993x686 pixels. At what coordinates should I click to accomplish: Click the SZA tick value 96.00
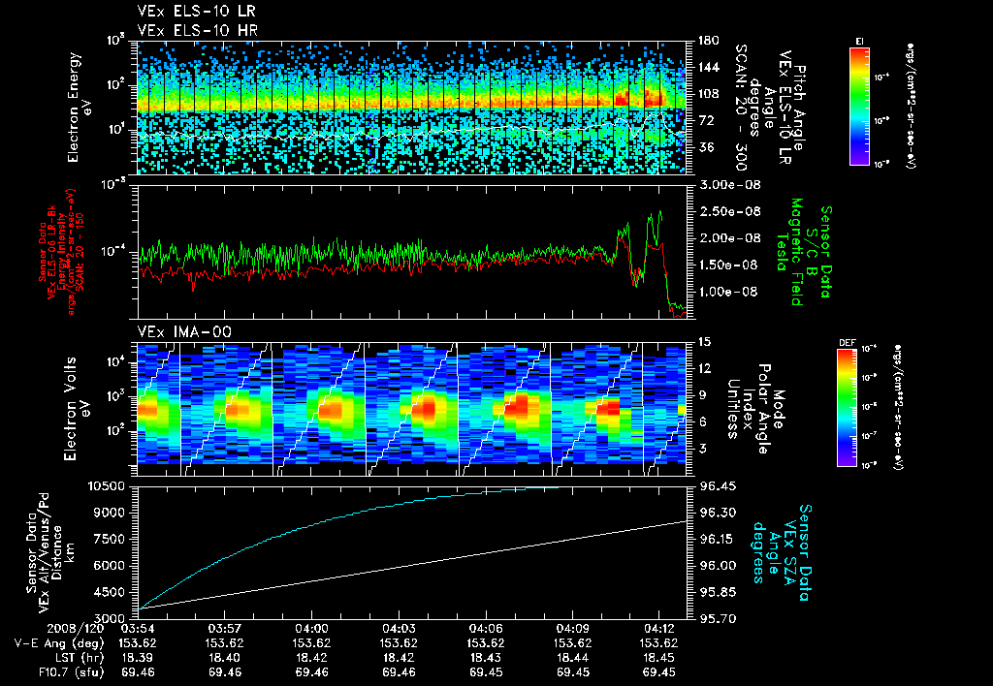tap(717, 566)
